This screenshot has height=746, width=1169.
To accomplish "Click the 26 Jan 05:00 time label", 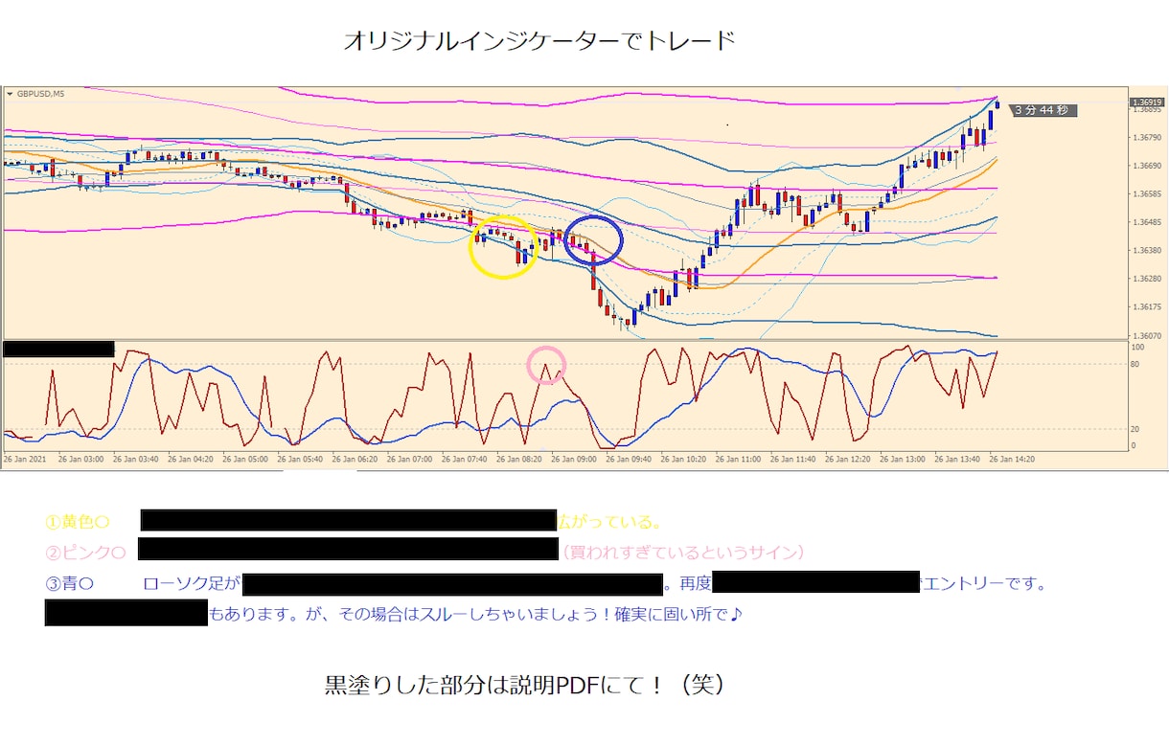I will point(244,460).
